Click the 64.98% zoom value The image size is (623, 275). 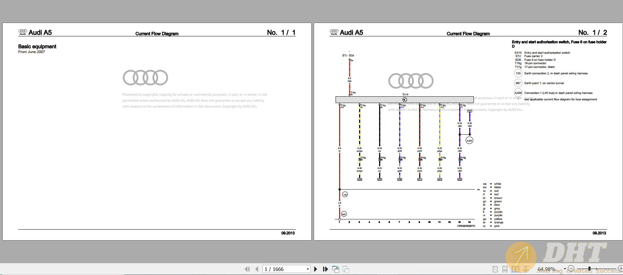[546, 269]
